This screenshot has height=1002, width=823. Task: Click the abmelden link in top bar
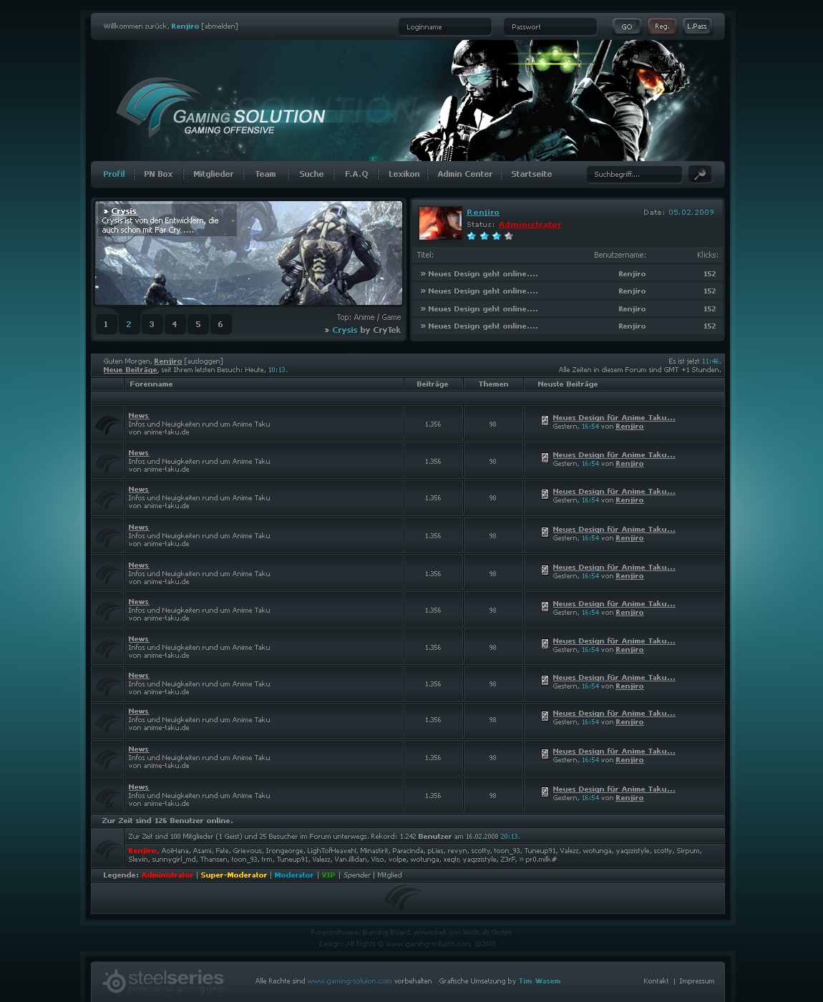coord(220,26)
